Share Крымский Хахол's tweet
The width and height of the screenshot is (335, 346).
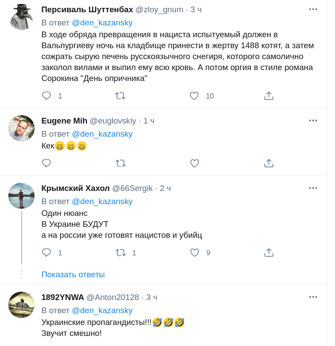tap(269, 253)
